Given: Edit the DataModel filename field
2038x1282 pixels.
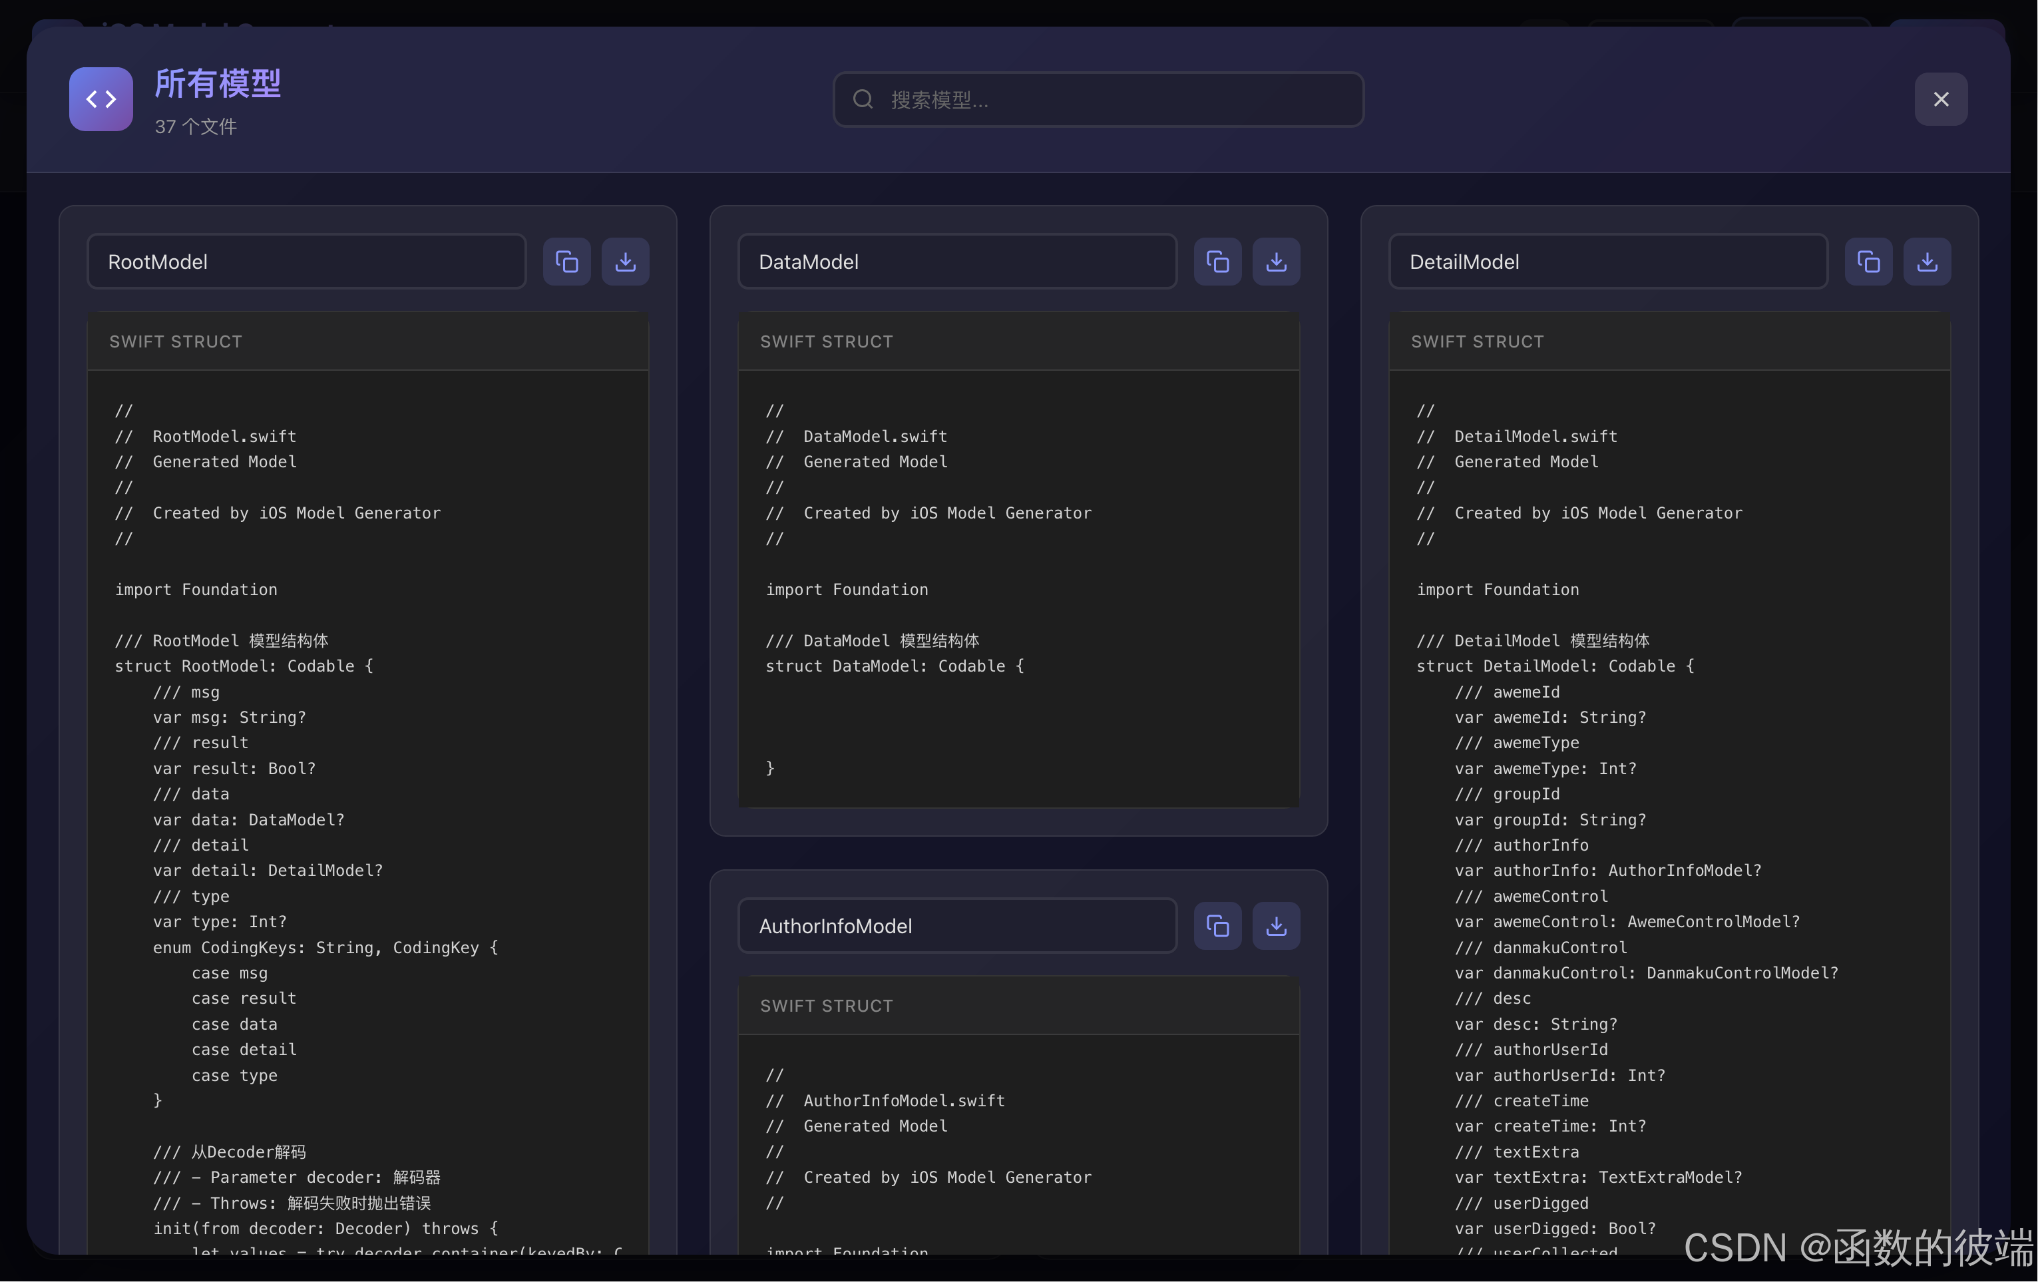Looking at the screenshot, I should pyautogui.click(x=956, y=262).
